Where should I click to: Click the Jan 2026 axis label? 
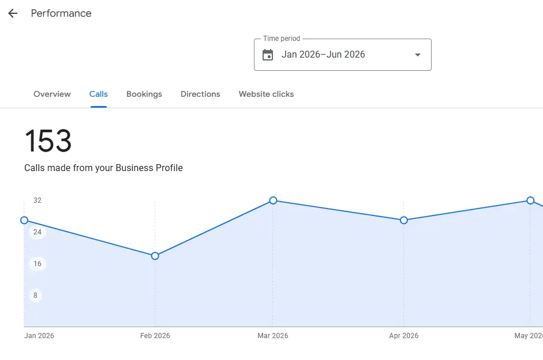39,336
